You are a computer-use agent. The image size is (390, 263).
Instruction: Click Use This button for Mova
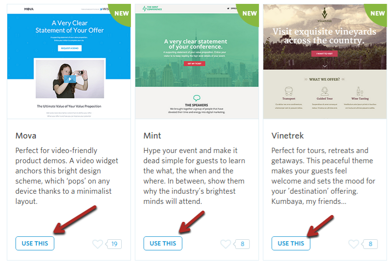click(x=35, y=243)
